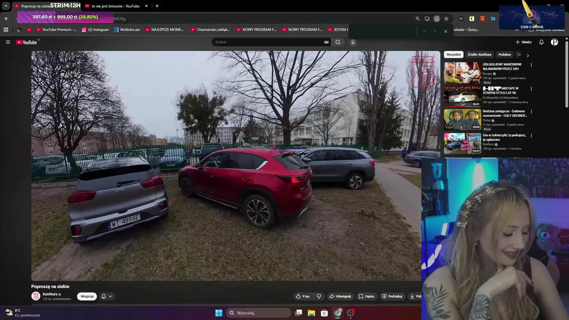Open File Explorer from the taskbar
The image size is (569, 320).
pyautogui.click(x=312, y=313)
